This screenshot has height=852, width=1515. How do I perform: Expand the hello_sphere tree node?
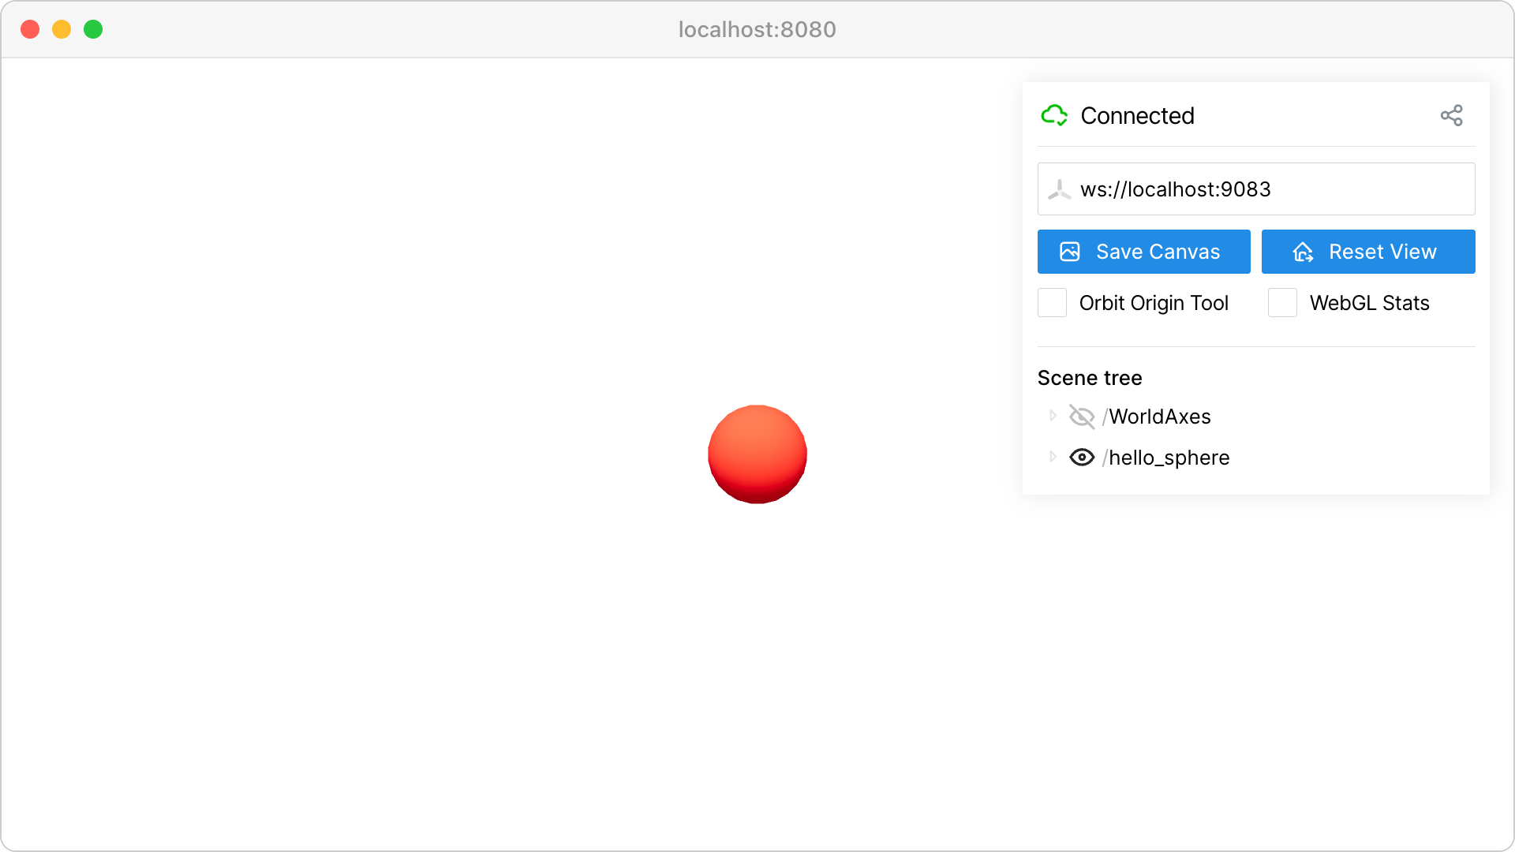tap(1053, 457)
